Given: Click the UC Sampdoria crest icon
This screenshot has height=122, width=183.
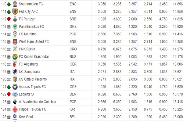Looking at the screenshot, I should point(15,72).
